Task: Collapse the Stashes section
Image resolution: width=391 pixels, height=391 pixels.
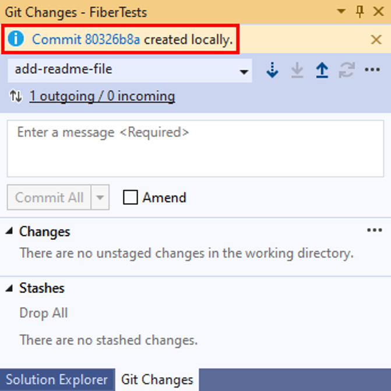Action: coord(9,288)
